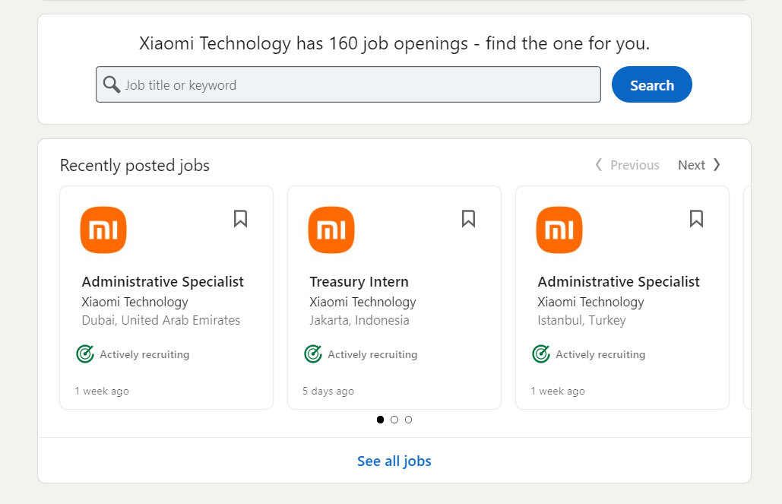Click the blue Search button

coord(652,84)
